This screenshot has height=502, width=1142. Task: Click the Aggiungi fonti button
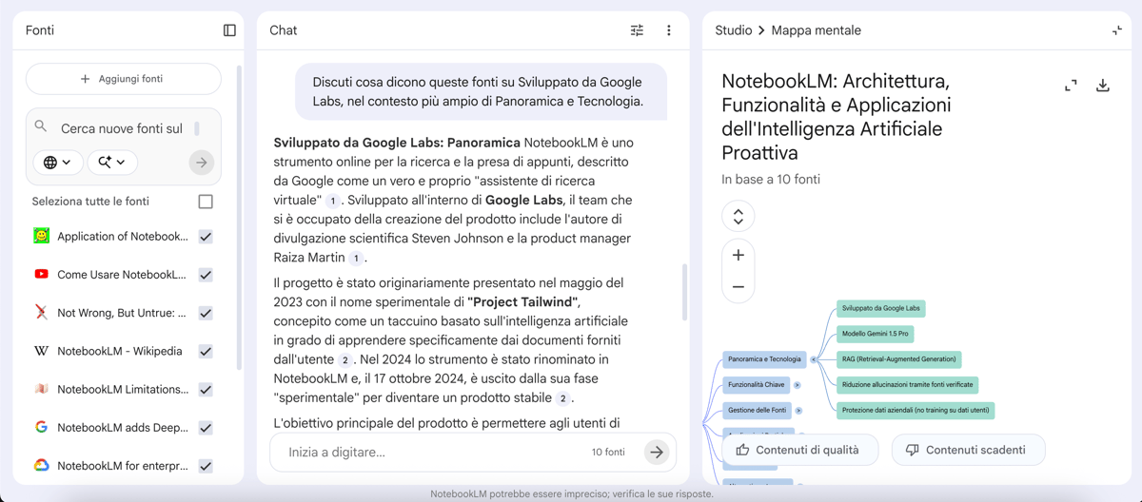point(124,79)
